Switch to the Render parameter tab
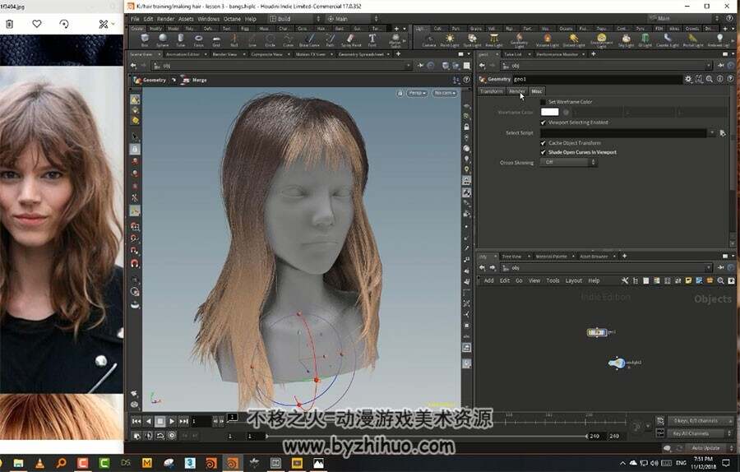 pyautogui.click(x=517, y=91)
